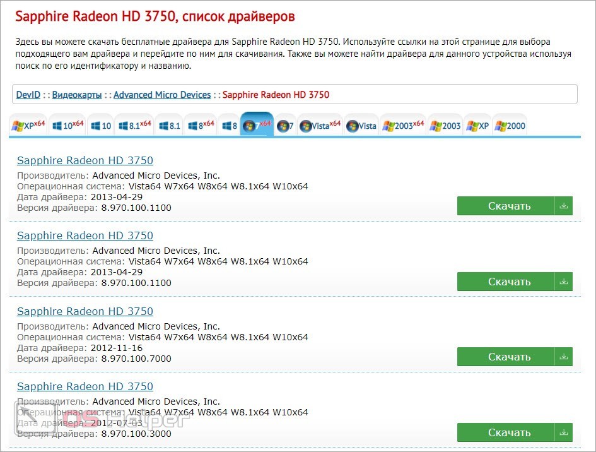Go to Advanced Micro Devices breadcrumb
This screenshot has height=452, width=596.
tap(162, 95)
